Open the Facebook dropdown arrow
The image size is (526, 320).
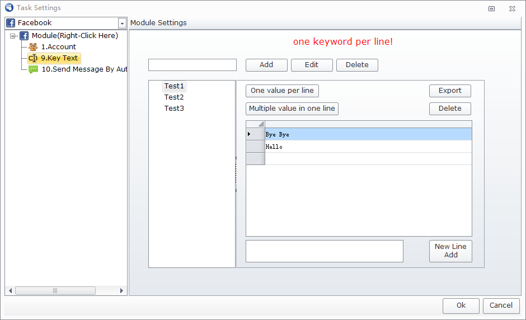coord(122,23)
